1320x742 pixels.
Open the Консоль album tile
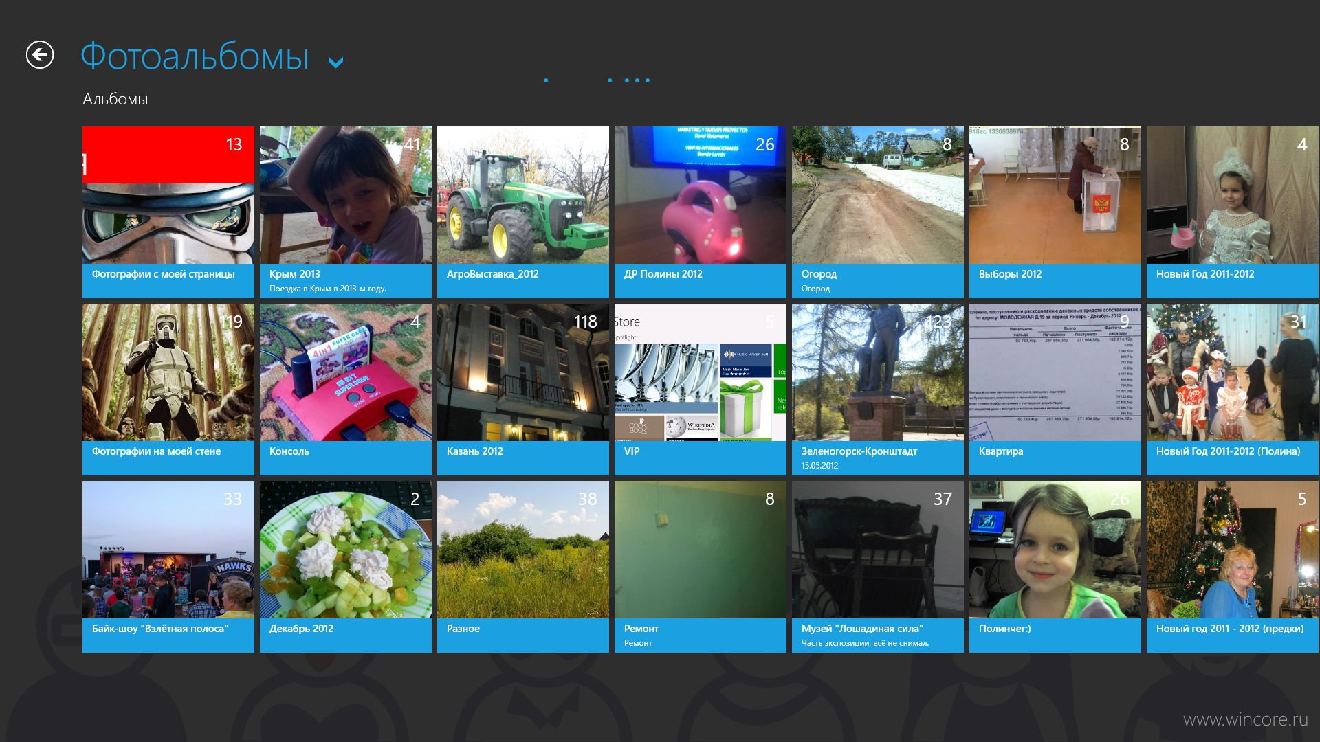pos(346,389)
